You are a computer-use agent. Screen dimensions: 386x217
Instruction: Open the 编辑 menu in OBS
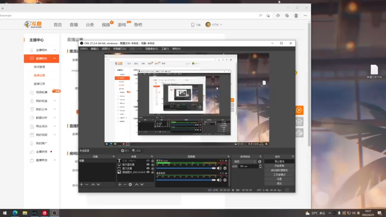95,49
